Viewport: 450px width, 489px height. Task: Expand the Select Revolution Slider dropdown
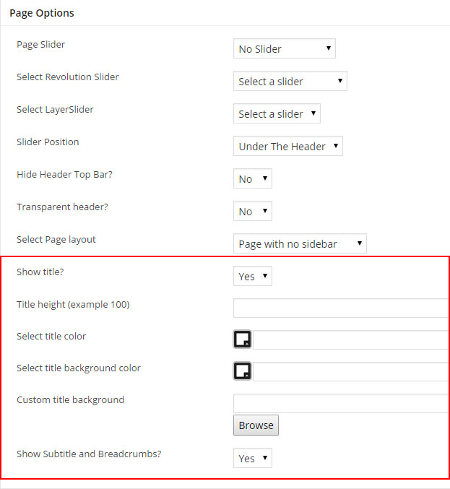pos(290,82)
